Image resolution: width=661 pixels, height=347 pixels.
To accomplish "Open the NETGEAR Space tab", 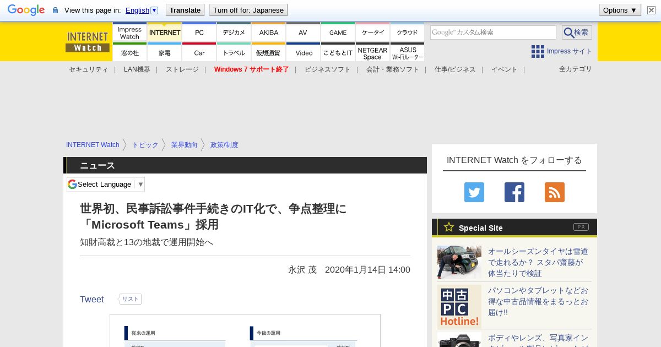I will pyautogui.click(x=373, y=52).
